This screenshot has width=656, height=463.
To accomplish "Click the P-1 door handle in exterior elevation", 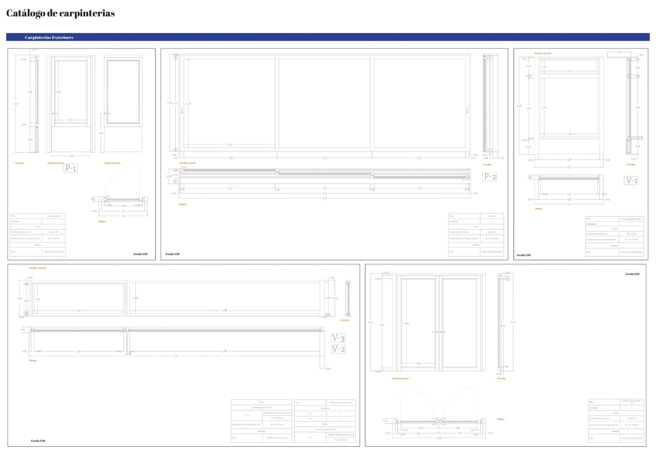I will pyautogui.click(x=55, y=113).
